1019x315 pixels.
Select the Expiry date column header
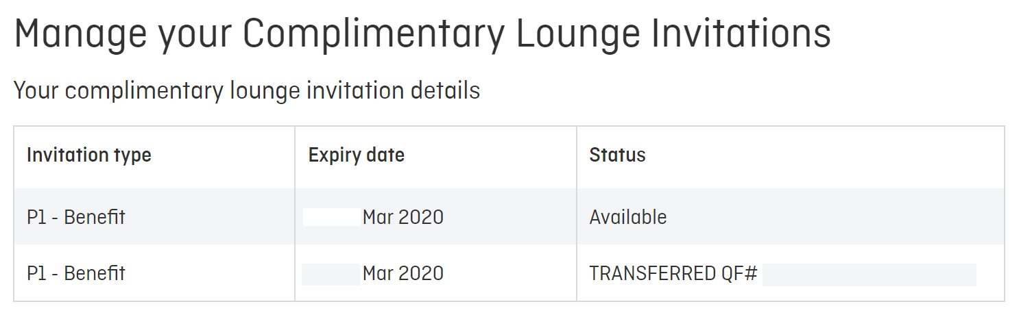(x=357, y=155)
